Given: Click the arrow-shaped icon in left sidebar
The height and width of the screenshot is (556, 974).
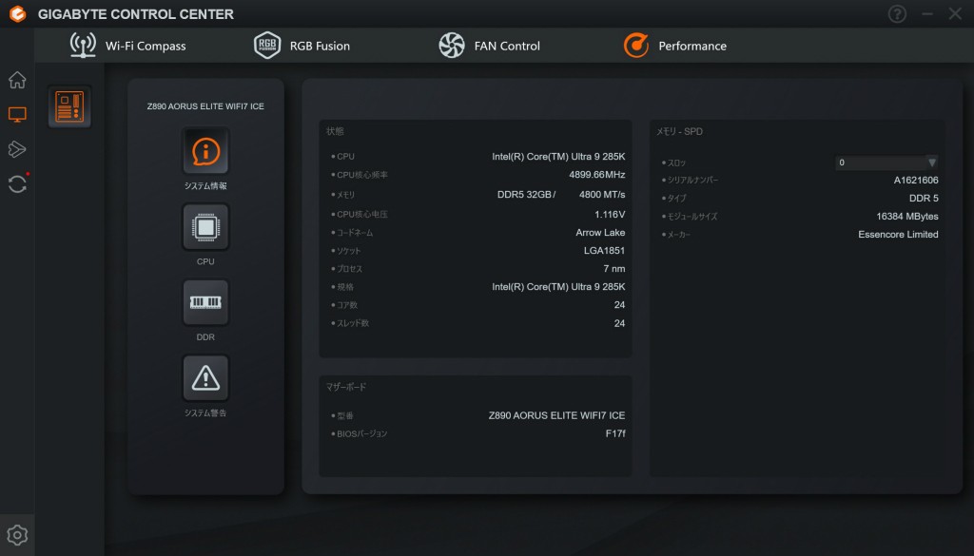Looking at the screenshot, I should point(17,149).
